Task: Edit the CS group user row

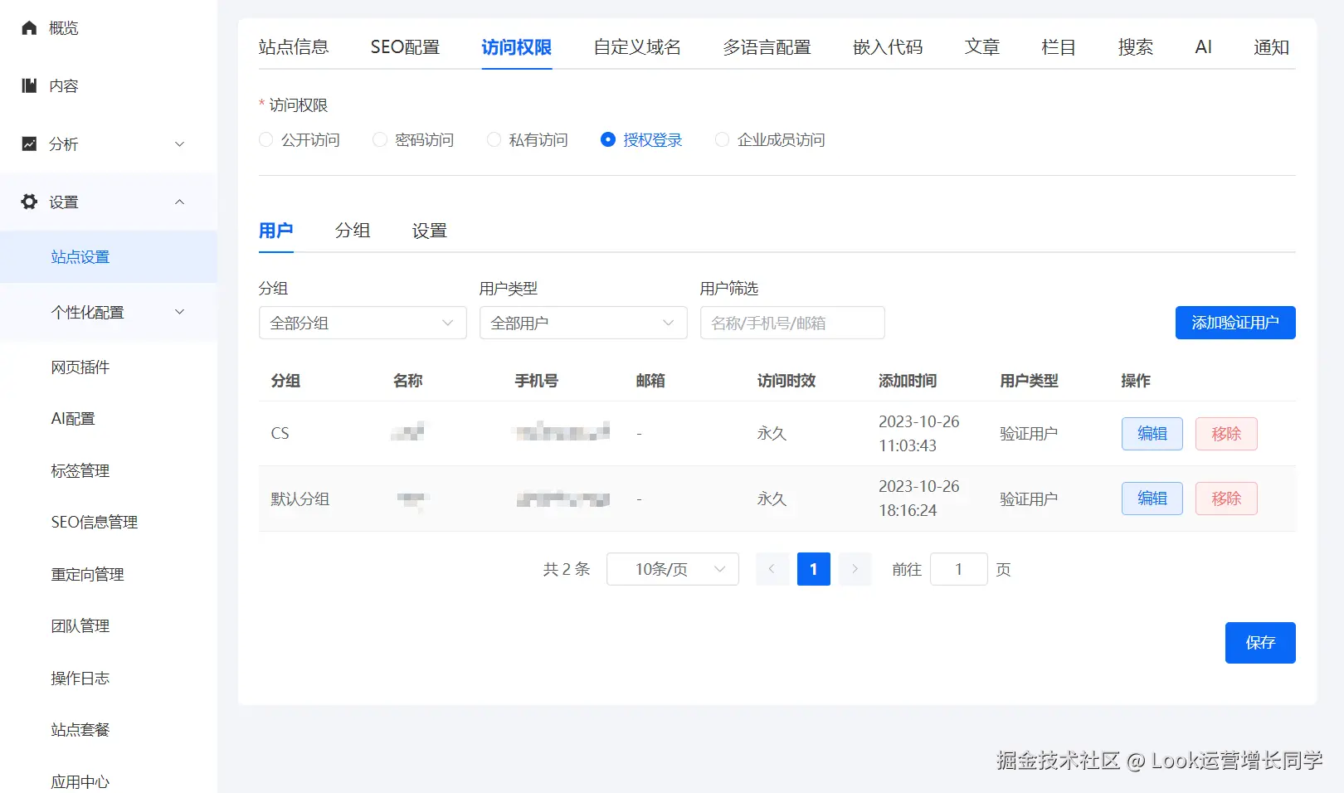Action: coord(1152,434)
